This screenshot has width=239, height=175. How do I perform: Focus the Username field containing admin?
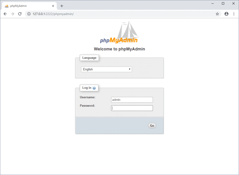pos(132,100)
